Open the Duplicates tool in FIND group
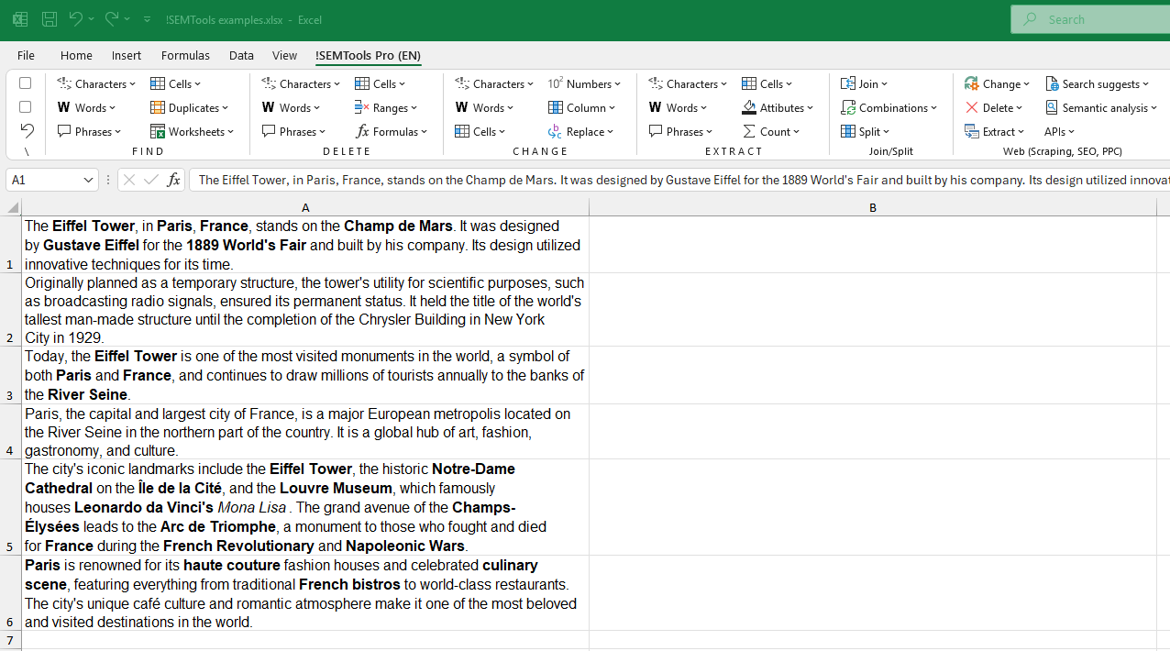The height and width of the screenshot is (651, 1170). click(190, 107)
